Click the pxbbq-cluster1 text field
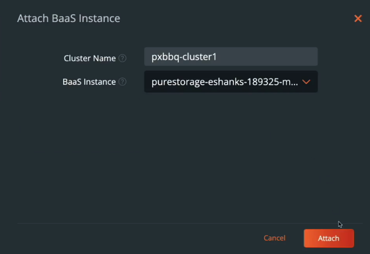The width and height of the screenshot is (370, 254). tap(231, 56)
